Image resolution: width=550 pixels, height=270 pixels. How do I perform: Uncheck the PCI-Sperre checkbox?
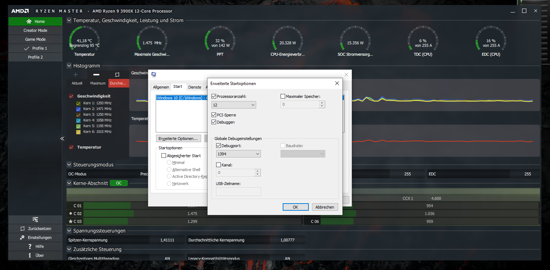pyautogui.click(x=214, y=115)
